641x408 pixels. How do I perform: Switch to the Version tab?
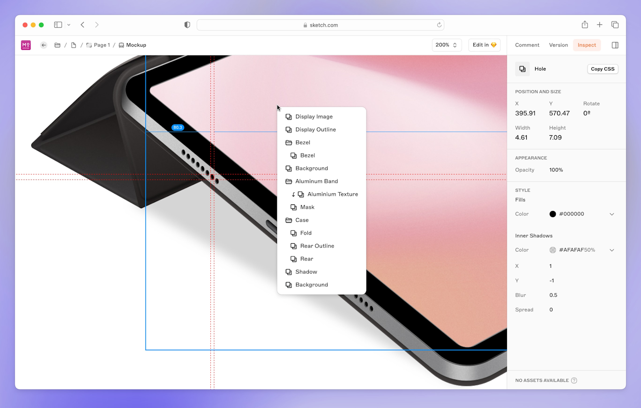558,45
